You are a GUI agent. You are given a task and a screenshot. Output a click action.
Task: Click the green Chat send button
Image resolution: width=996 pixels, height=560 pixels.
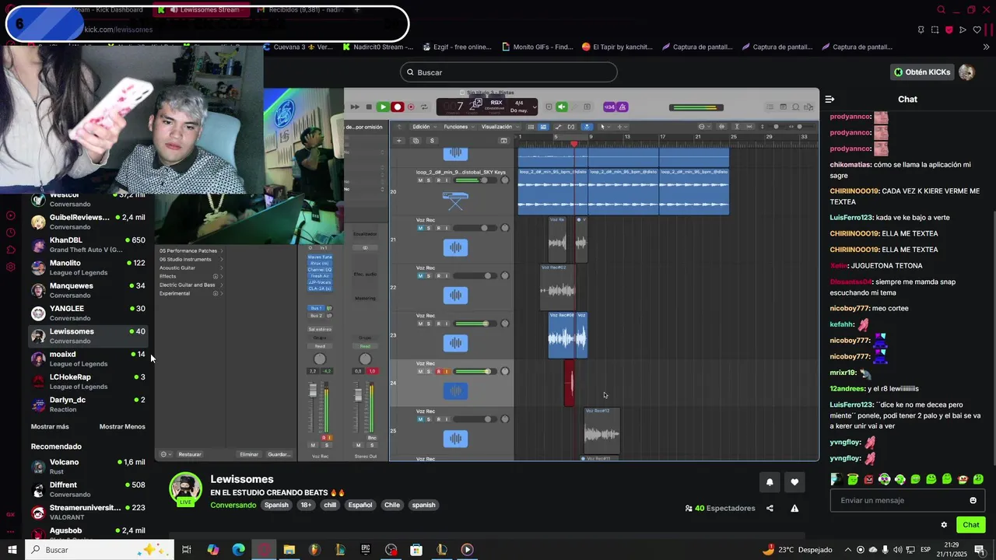[971, 525]
